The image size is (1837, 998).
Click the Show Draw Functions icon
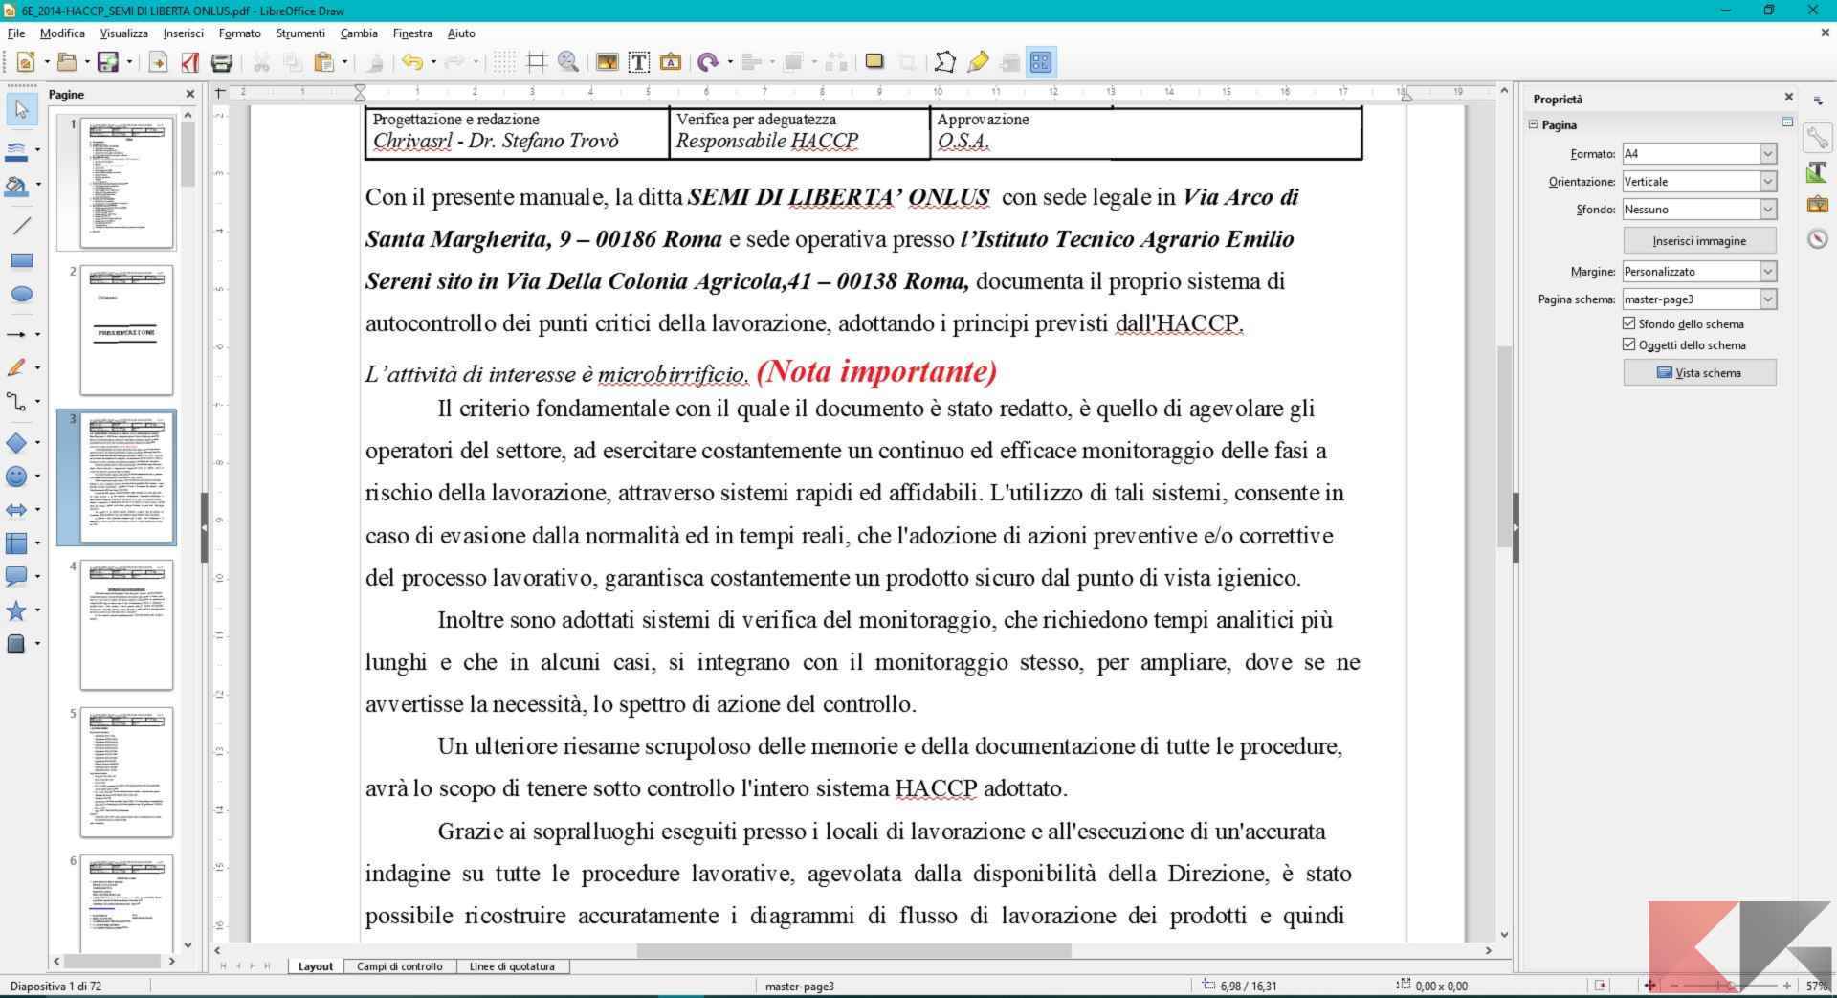[1041, 62]
